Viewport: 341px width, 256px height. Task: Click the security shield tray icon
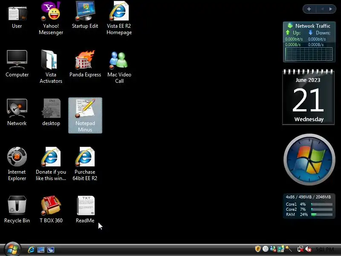(x=258, y=249)
